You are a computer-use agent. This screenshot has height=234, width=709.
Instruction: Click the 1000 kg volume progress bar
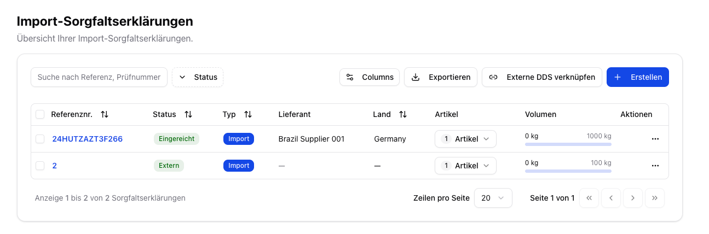pyautogui.click(x=568, y=144)
